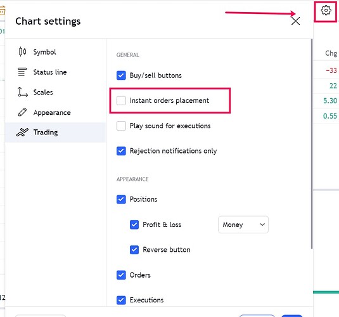Click the Status line icon
The width and height of the screenshot is (339, 317).
(x=22, y=72)
